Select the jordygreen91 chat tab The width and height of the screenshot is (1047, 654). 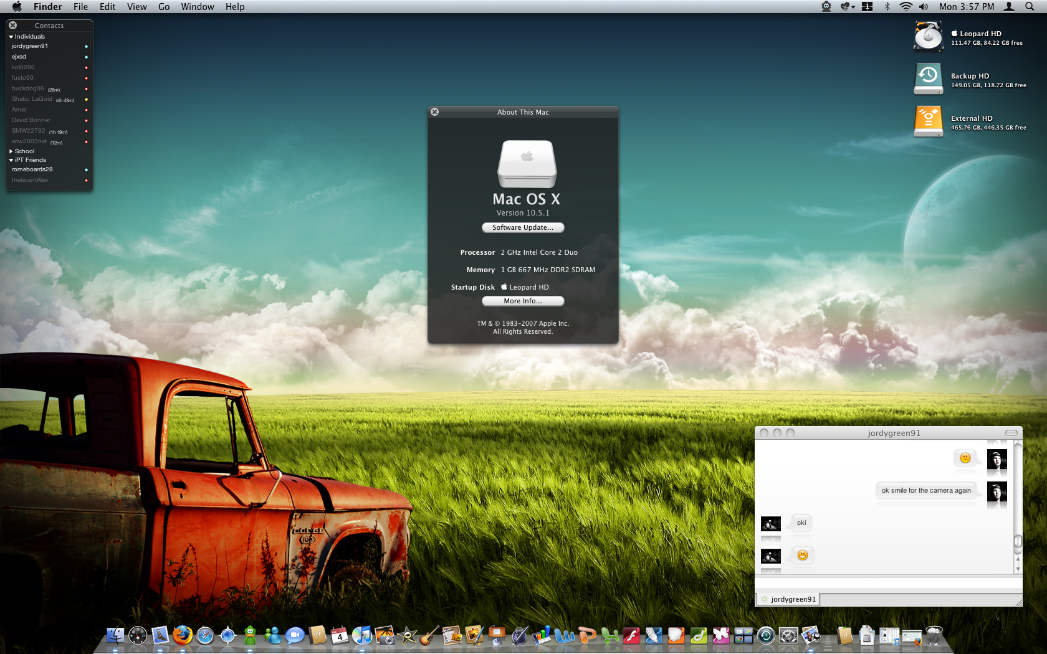pos(788,599)
